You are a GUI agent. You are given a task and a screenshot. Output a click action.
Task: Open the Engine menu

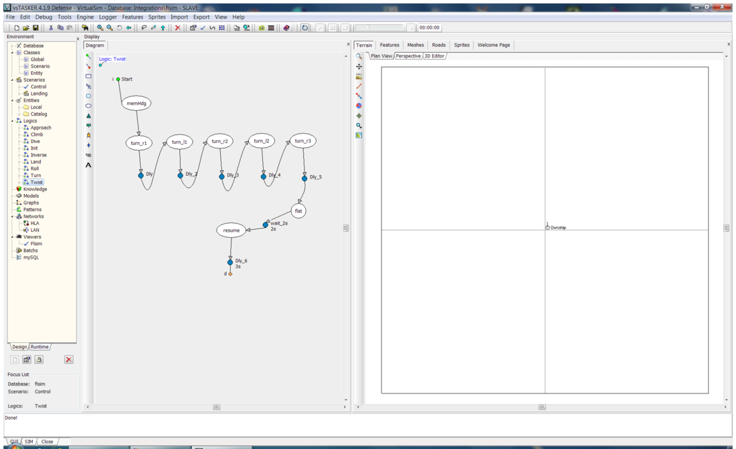[x=85, y=17]
